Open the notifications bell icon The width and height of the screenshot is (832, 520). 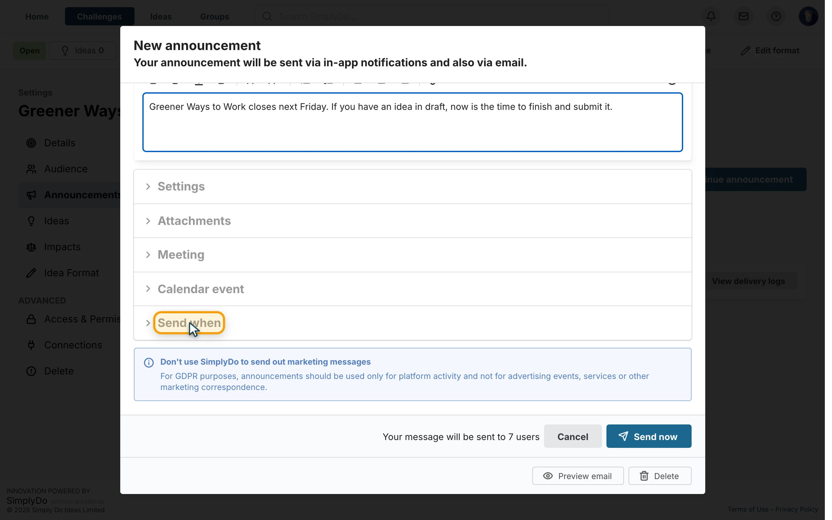(711, 16)
